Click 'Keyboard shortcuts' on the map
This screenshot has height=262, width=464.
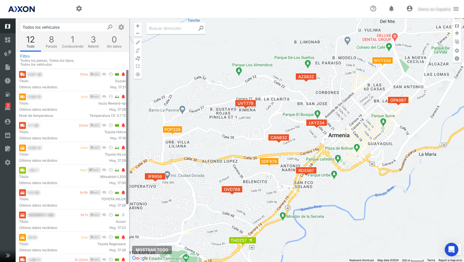click(x=362, y=260)
